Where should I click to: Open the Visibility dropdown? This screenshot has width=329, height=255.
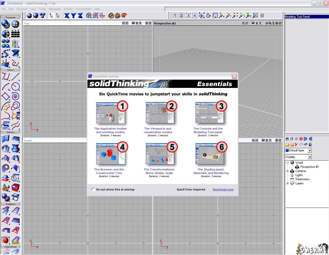coord(310,157)
